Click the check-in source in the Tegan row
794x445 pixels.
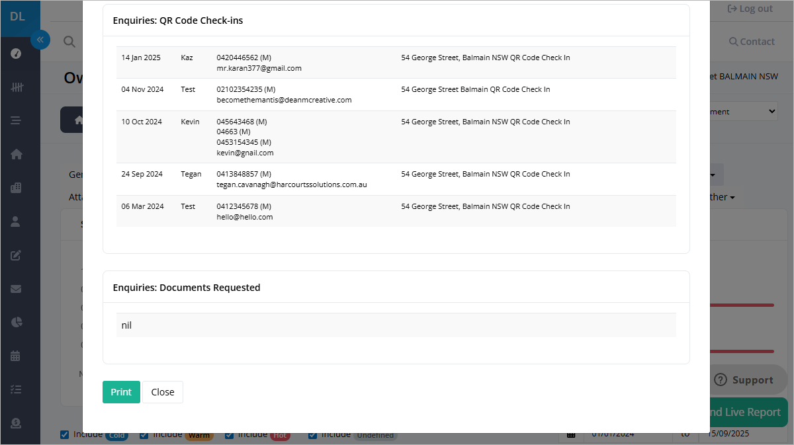point(486,174)
